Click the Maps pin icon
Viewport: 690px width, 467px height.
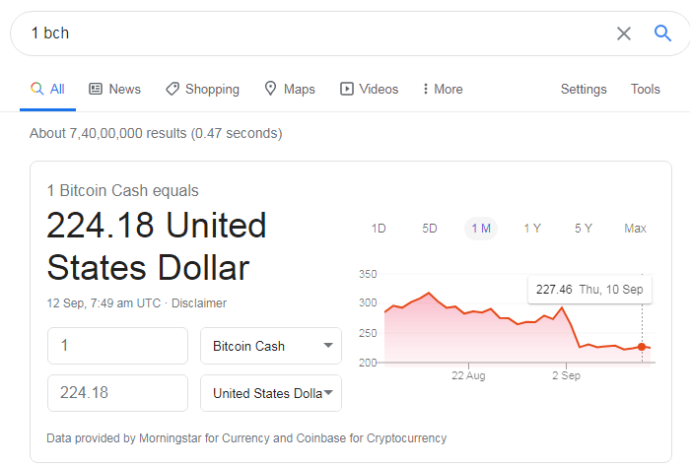click(x=270, y=89)
